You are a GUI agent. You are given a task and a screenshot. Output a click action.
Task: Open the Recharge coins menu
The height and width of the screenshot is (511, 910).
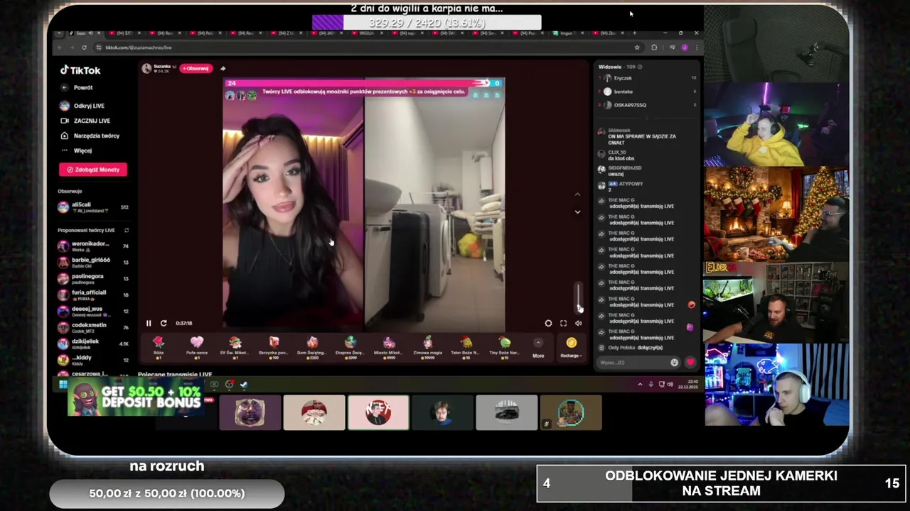coord(571,347)
